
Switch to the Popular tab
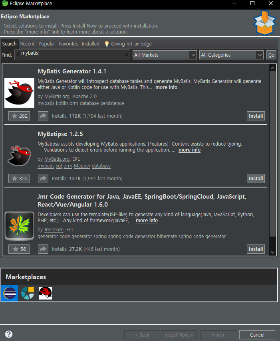coord(47,44)
